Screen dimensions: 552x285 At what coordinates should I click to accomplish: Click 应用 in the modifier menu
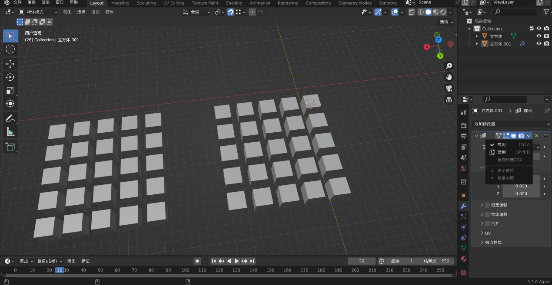click(502, 145)
